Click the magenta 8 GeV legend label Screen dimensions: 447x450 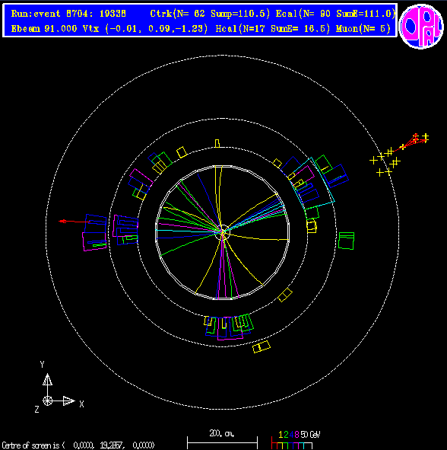296,435
